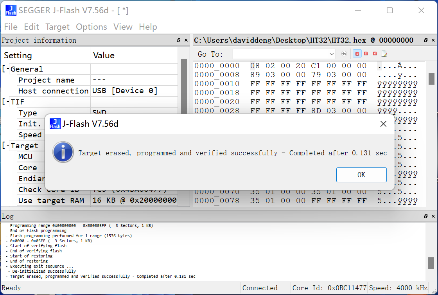Undock the Project information panel
The image size is (438, 295).
click(179, 40)
